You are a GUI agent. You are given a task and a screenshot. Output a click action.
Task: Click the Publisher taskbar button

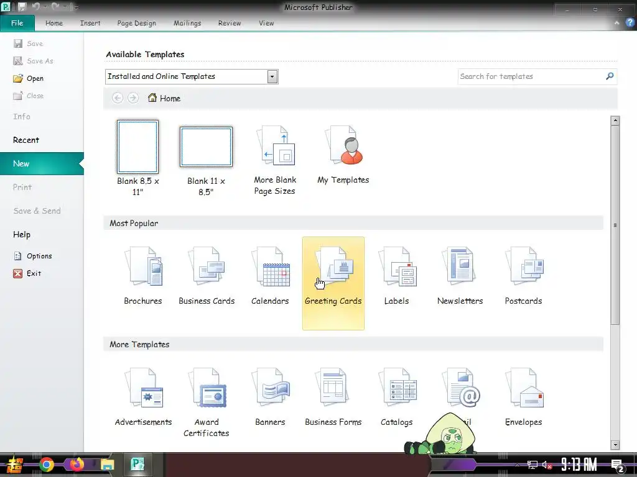137,465
